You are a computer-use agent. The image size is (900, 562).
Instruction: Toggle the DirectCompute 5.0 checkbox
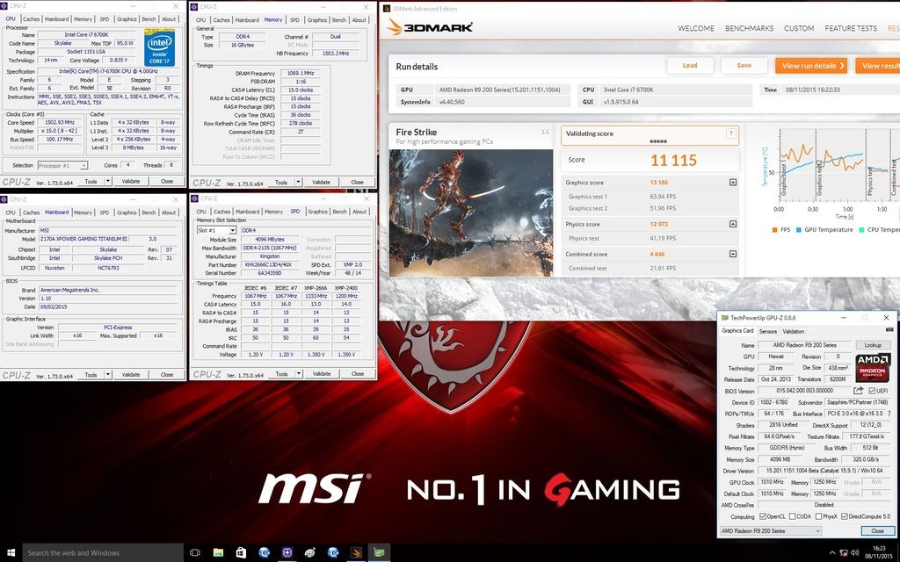(845, 516)
